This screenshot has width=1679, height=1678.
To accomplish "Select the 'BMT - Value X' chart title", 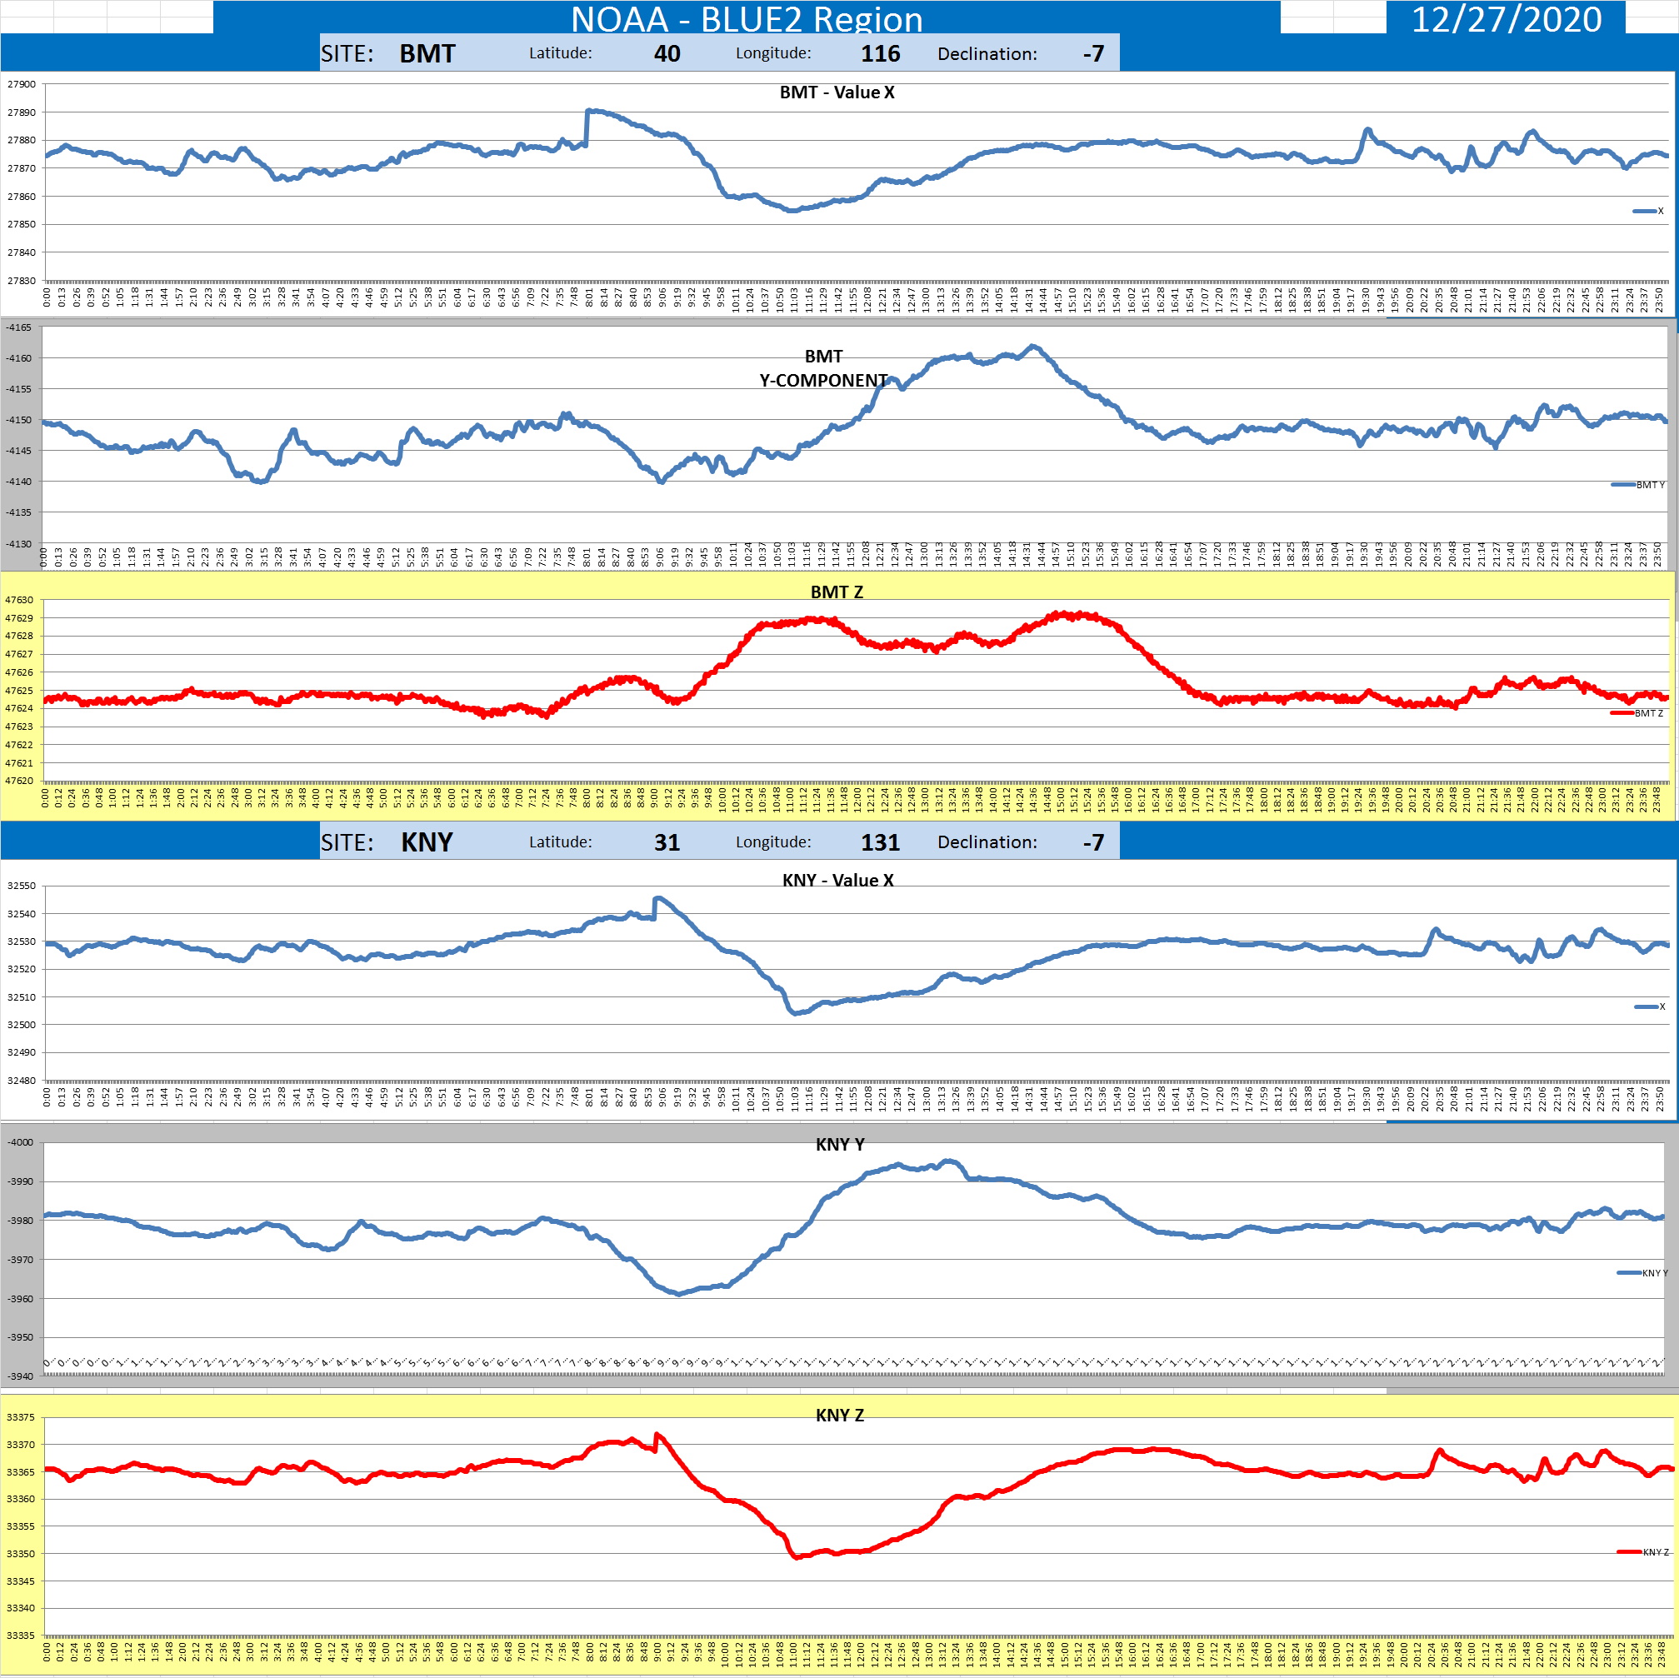I will click(836, 92).
